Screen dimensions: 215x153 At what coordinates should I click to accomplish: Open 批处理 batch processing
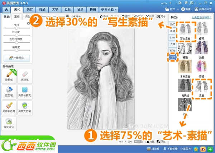pyautogui.click(x=153, y=149)
